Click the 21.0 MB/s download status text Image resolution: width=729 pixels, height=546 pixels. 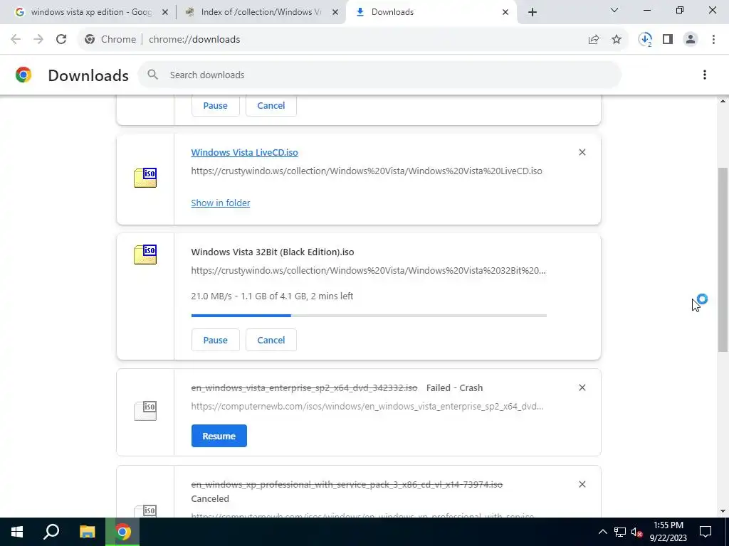coord(272,296)
